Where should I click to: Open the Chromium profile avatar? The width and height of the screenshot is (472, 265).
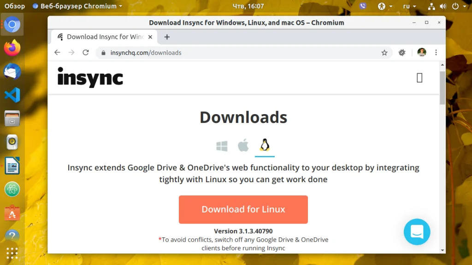(x=422, y=52)
